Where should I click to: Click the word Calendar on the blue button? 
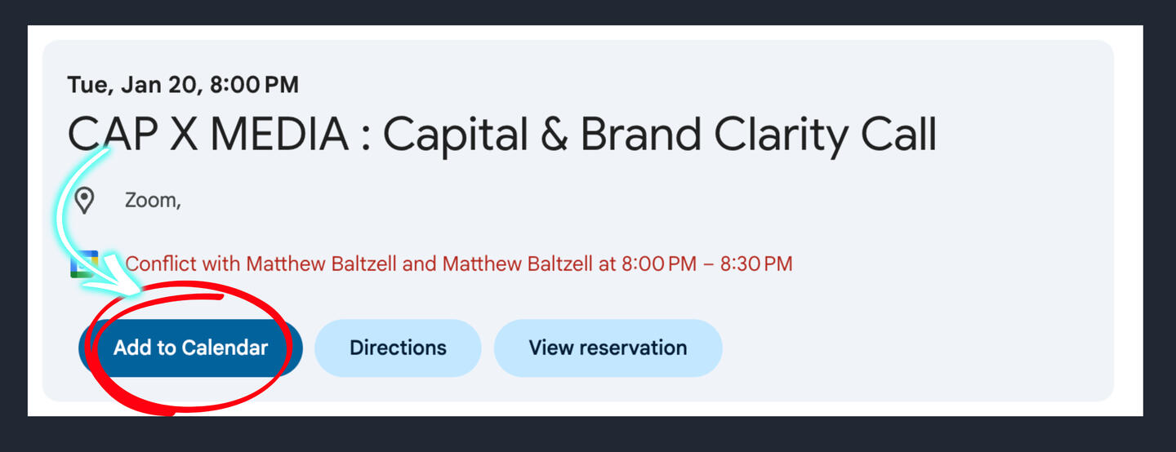point(225,348)
